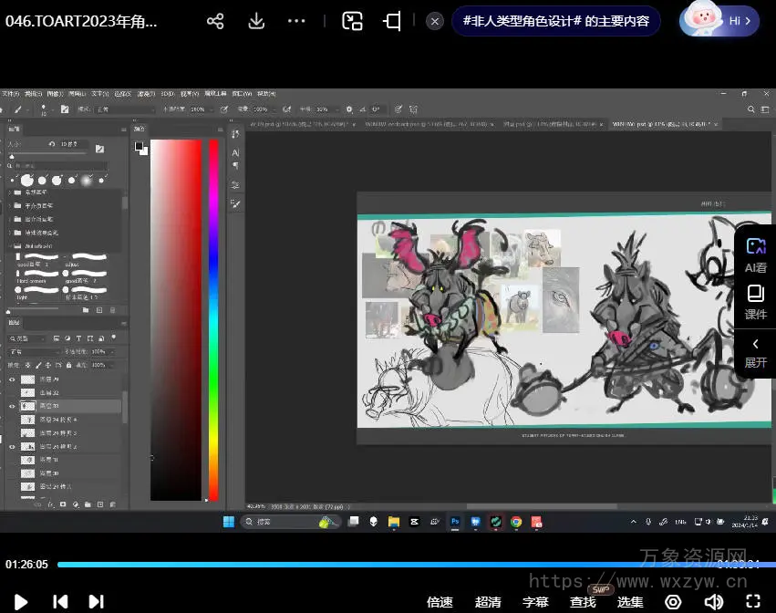Click the download icon in top bar
This screenshot has width=776, height=613.
point(256,21)
